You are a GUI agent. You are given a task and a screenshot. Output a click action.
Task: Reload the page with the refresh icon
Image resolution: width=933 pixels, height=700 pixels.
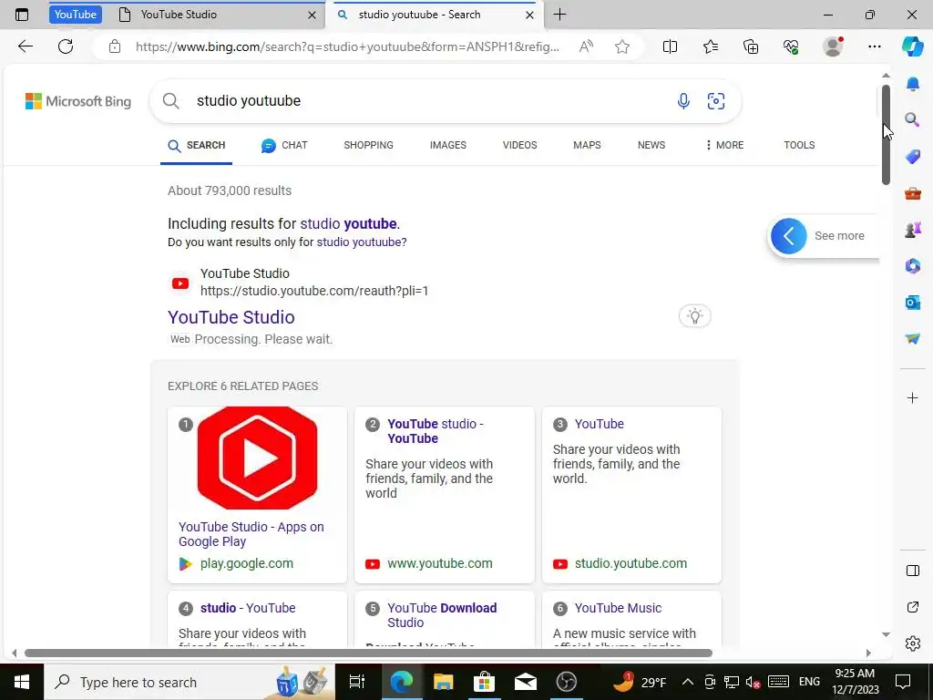pos(66,46)
